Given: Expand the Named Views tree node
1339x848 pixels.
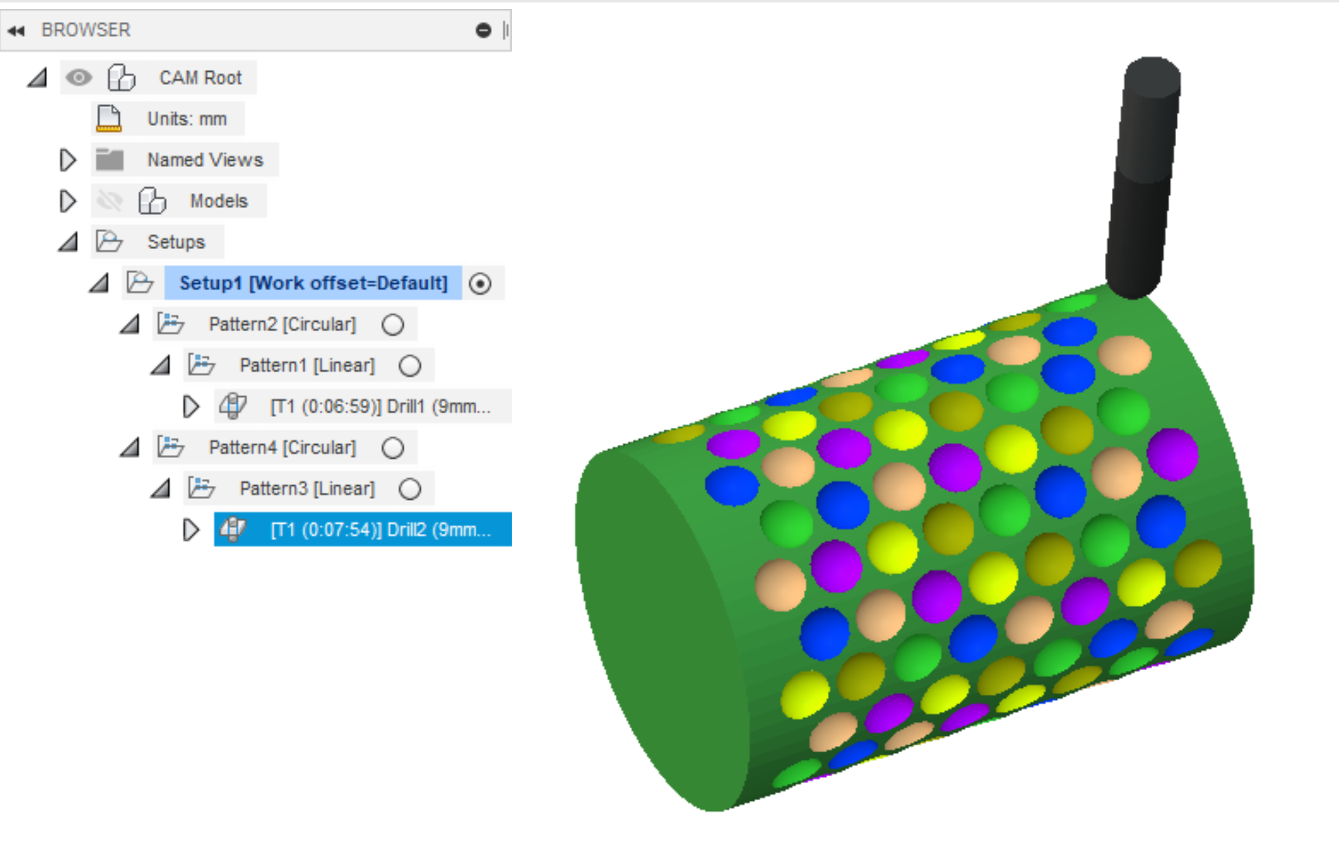Looking at the screenshot, I should click(68, 159).
